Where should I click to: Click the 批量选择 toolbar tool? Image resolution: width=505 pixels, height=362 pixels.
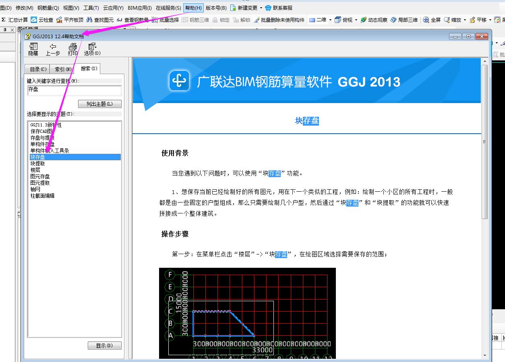pos(166,20)
